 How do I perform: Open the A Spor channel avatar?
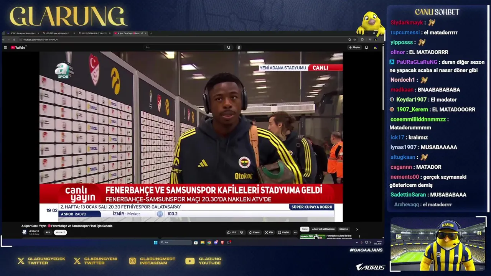click(24, 232)
